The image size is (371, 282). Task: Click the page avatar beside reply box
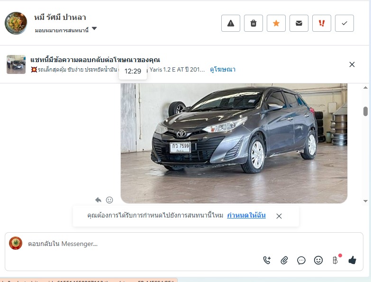[16, 243]
